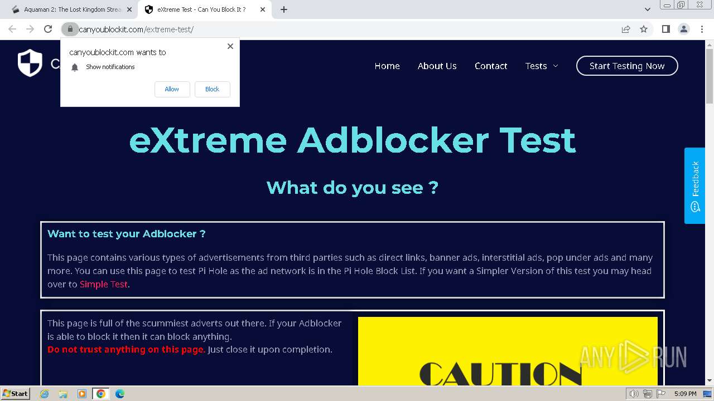Click the browser forward arrow
Screen dimensions: 714x401
click(x=30, y=29)
